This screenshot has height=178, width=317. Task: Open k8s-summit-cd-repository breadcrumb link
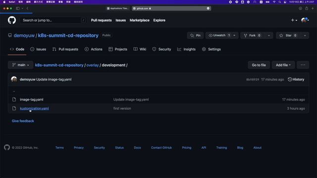[59, 65]
